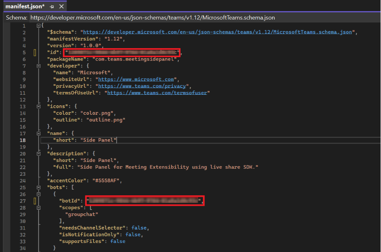Open the websiteUrl www.microsoft.com link

click(136, 79)
